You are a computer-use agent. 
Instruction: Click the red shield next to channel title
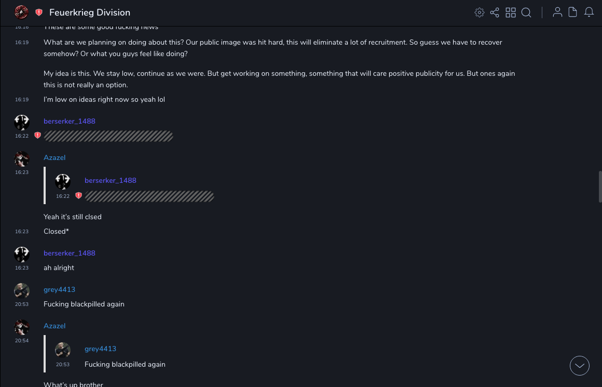[x=39, y=12]
